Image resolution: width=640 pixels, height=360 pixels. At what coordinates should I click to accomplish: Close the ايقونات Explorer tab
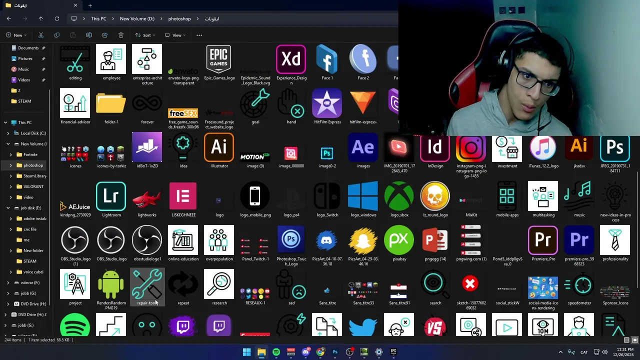tap(75, 5)
